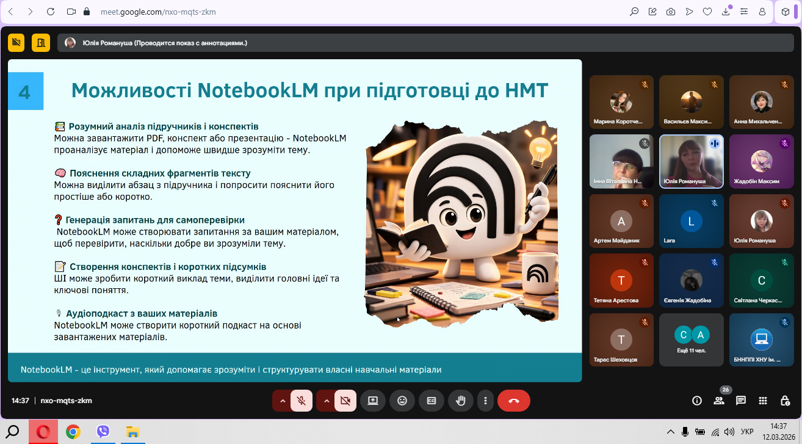
Task: Open Viber from the Windows taskbar
Action: (x=103, y=432)
